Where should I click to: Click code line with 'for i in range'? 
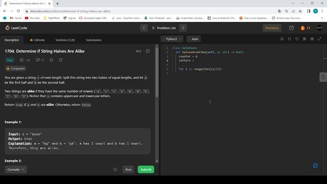pos(200,69)
